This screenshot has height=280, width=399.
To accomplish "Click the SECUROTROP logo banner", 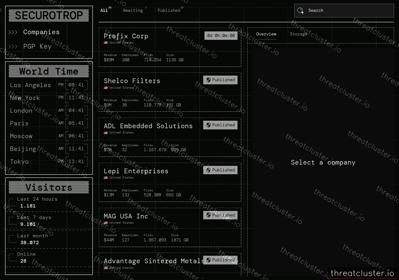I will pyautogui.click(x=49, y=16).
